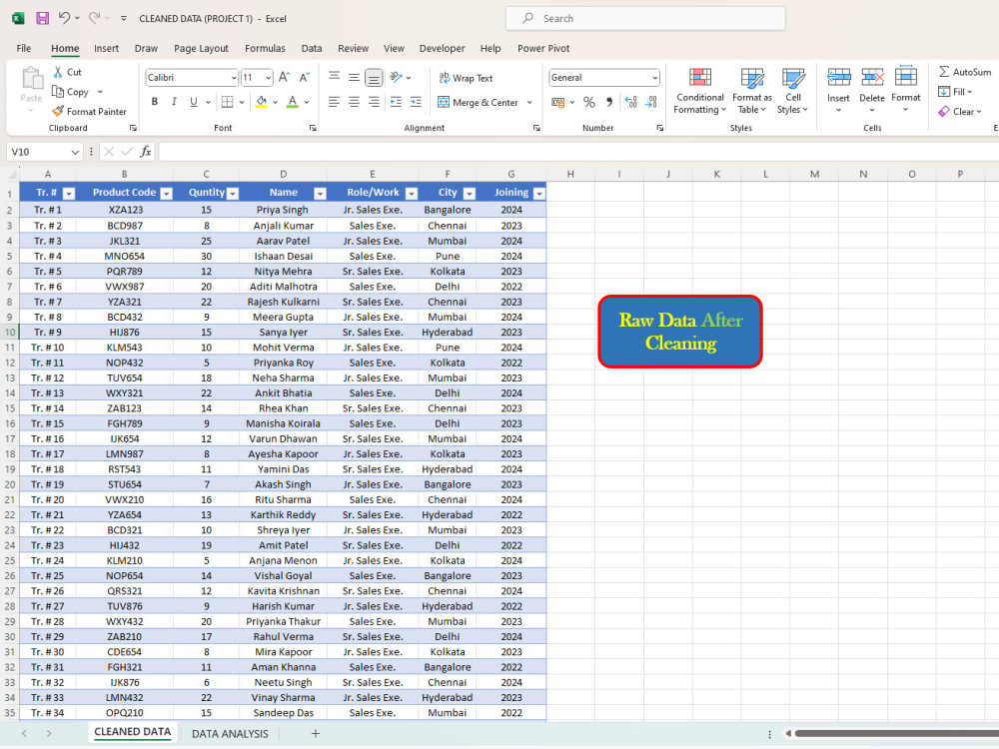This screenshot has height=749, width=999.
Task: Select the Format Painter tool
Action: tap(90, 111)
